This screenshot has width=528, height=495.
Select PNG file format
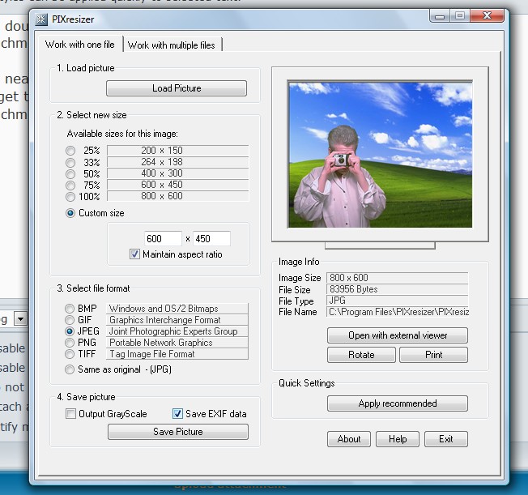point(70,343)
